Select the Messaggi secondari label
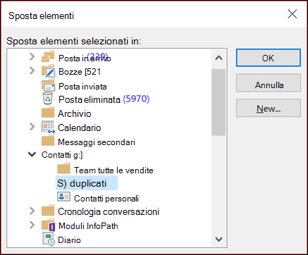This screenshot has width=308, height=255. (x=97, y=142)
